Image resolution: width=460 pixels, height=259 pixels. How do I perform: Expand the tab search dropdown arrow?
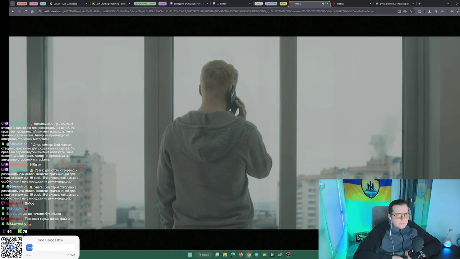(13, 4)
